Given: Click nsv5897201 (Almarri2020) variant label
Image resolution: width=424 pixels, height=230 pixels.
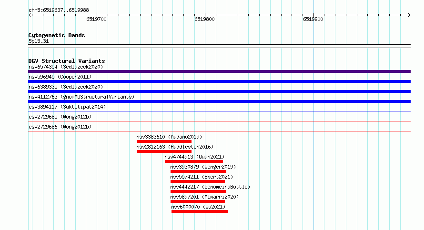Looking at the screenshot, I should [204, 197].
